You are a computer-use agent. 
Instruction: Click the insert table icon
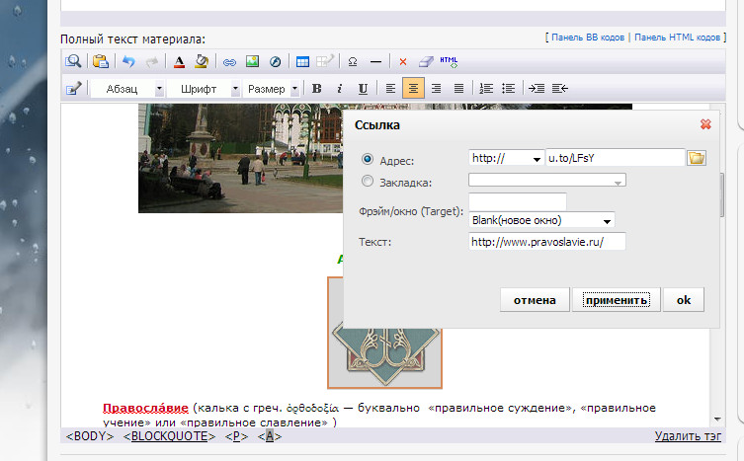[302, 61]
